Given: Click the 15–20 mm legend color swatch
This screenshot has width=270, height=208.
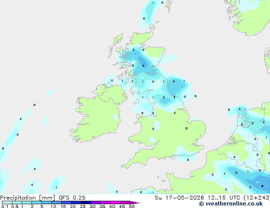Looking at the screenshot, I should coord(66,202).
